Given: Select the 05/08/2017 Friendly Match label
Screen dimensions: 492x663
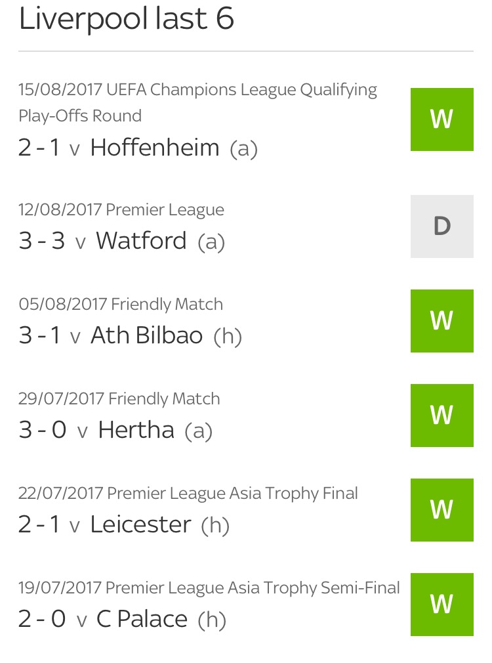Looking at the screenshot, I should (121, 305).
